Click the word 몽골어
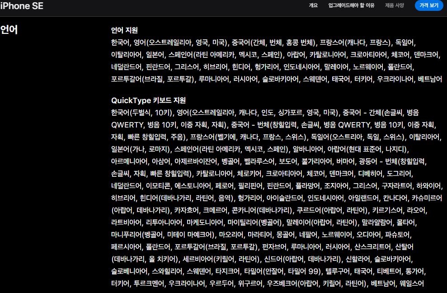This screenshot has height=293, width=447. pyautogui.click(x=286, y=235)
